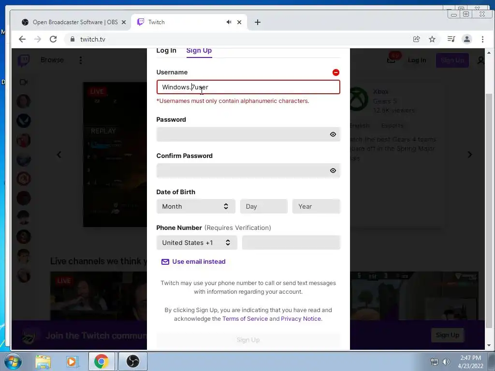Show the Password field contents with eye icon
495x371 pixels.
pyautogui.click(x=333, y=134)
